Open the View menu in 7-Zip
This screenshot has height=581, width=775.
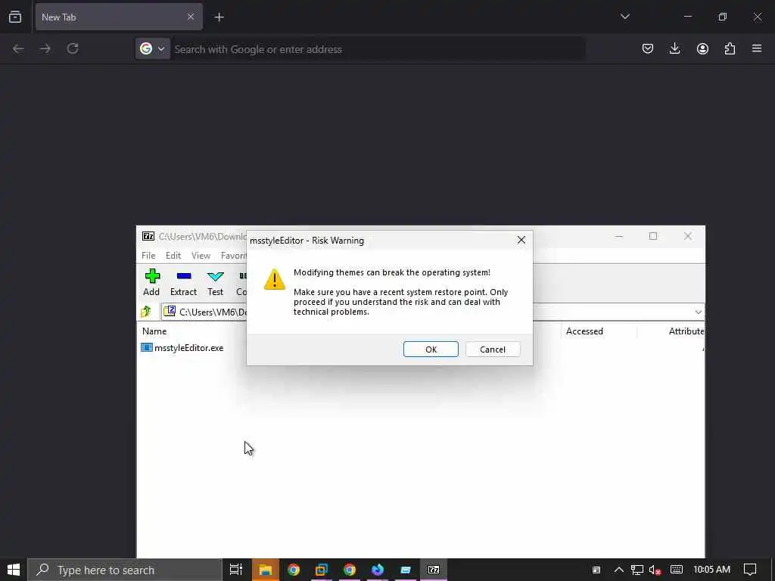[201, 256]
